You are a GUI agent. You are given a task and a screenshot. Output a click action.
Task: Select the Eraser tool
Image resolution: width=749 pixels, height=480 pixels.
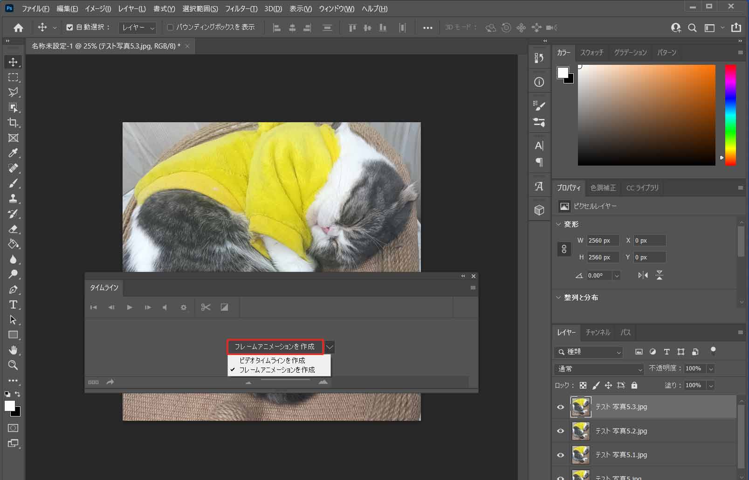click(x=13, y=229)
